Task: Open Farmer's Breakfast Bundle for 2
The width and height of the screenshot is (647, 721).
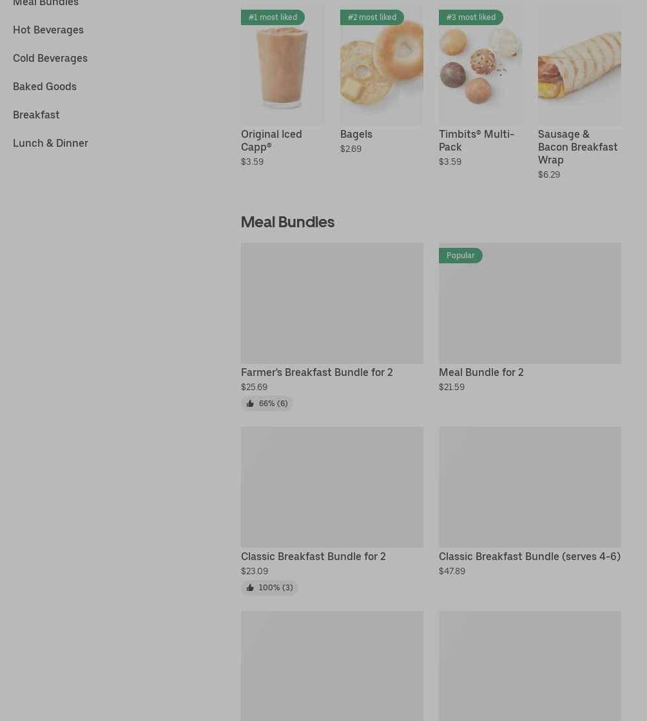Action: pos(317,373)
